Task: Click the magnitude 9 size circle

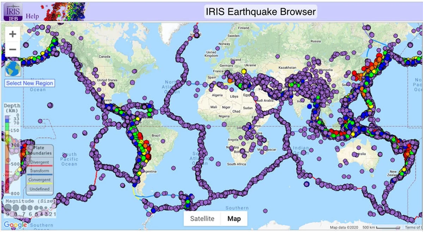Action: click(7, 208)
